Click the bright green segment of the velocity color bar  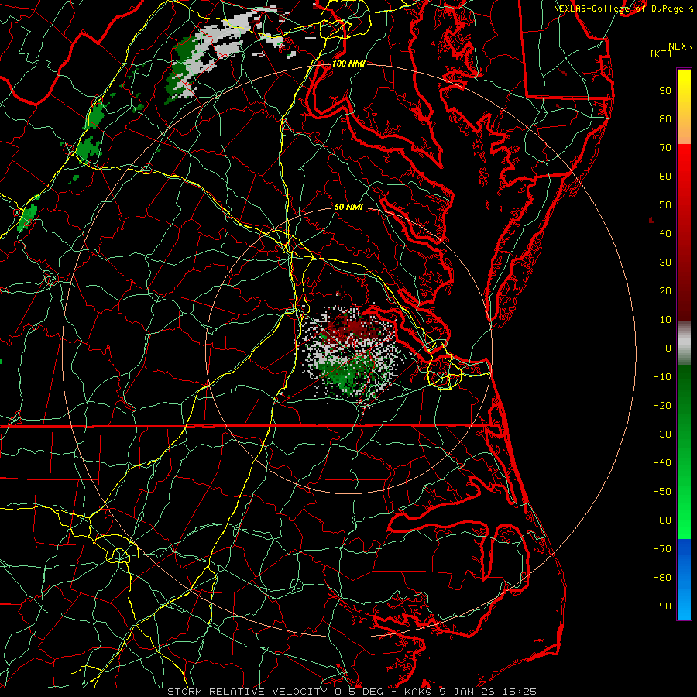tap(684, 452)
